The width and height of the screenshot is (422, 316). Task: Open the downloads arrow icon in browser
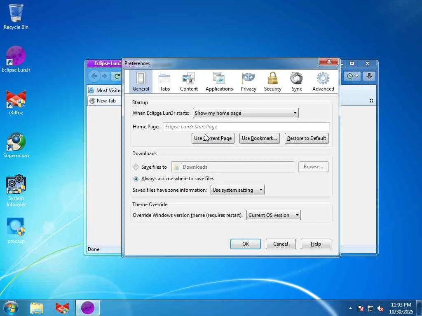[x=369, y=76]
